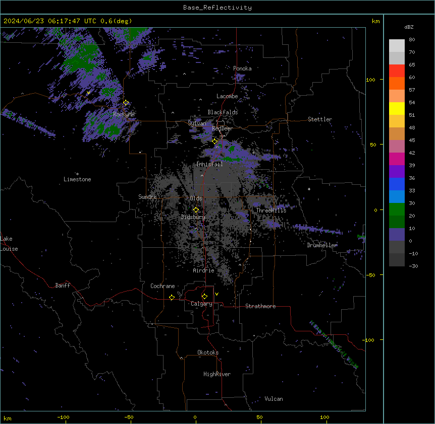Click the yellow V marker east of Calgary

pyautogui.click(x=216, y=294)
